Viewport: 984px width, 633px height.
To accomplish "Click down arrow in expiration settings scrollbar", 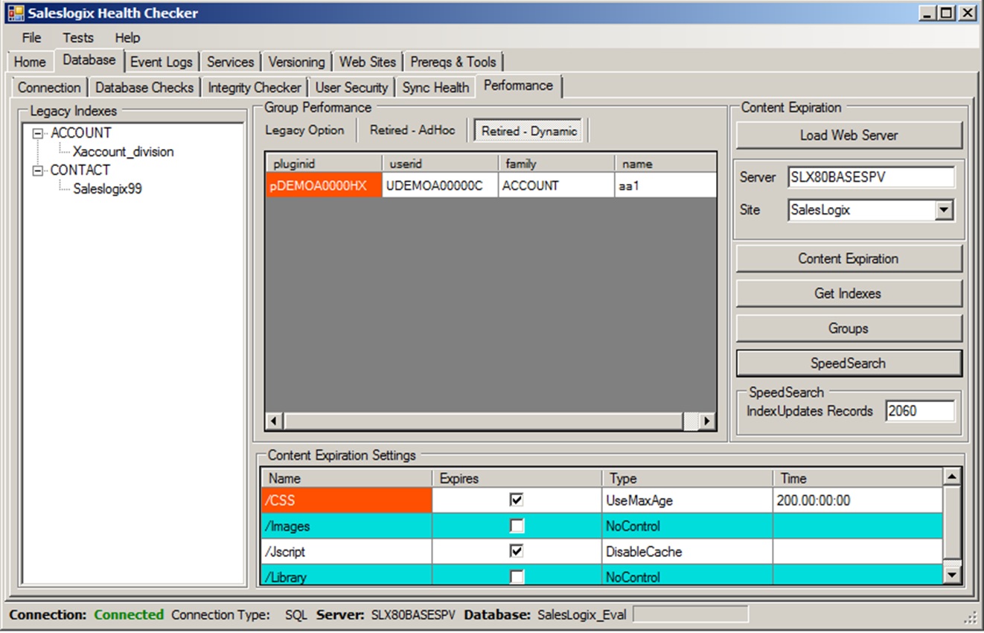I will pyautogui.click(x=952, y=574).
